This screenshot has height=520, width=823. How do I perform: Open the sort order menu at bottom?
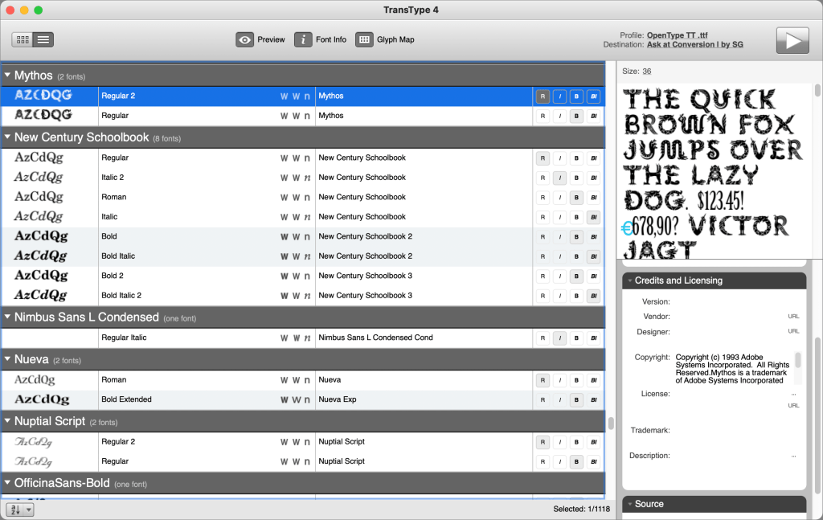[20, 509]
